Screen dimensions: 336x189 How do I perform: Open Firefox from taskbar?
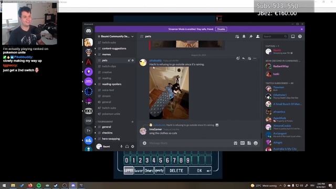pyautogui.click(x=30, y=185)
